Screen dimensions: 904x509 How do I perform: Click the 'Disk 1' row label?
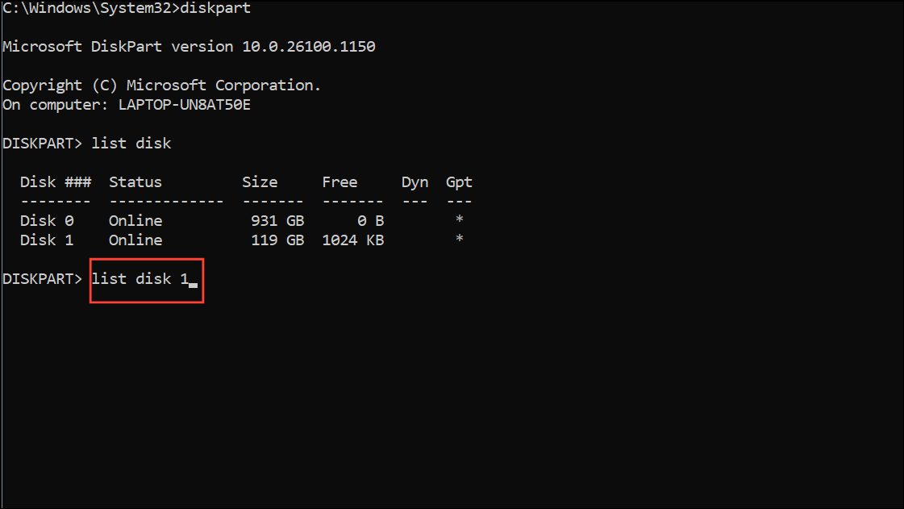coord(47,240)
